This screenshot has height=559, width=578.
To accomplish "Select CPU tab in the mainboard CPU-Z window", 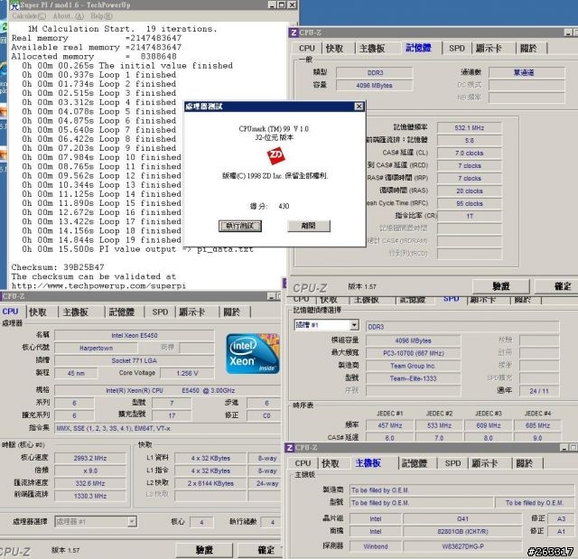I will pos(303,463).
